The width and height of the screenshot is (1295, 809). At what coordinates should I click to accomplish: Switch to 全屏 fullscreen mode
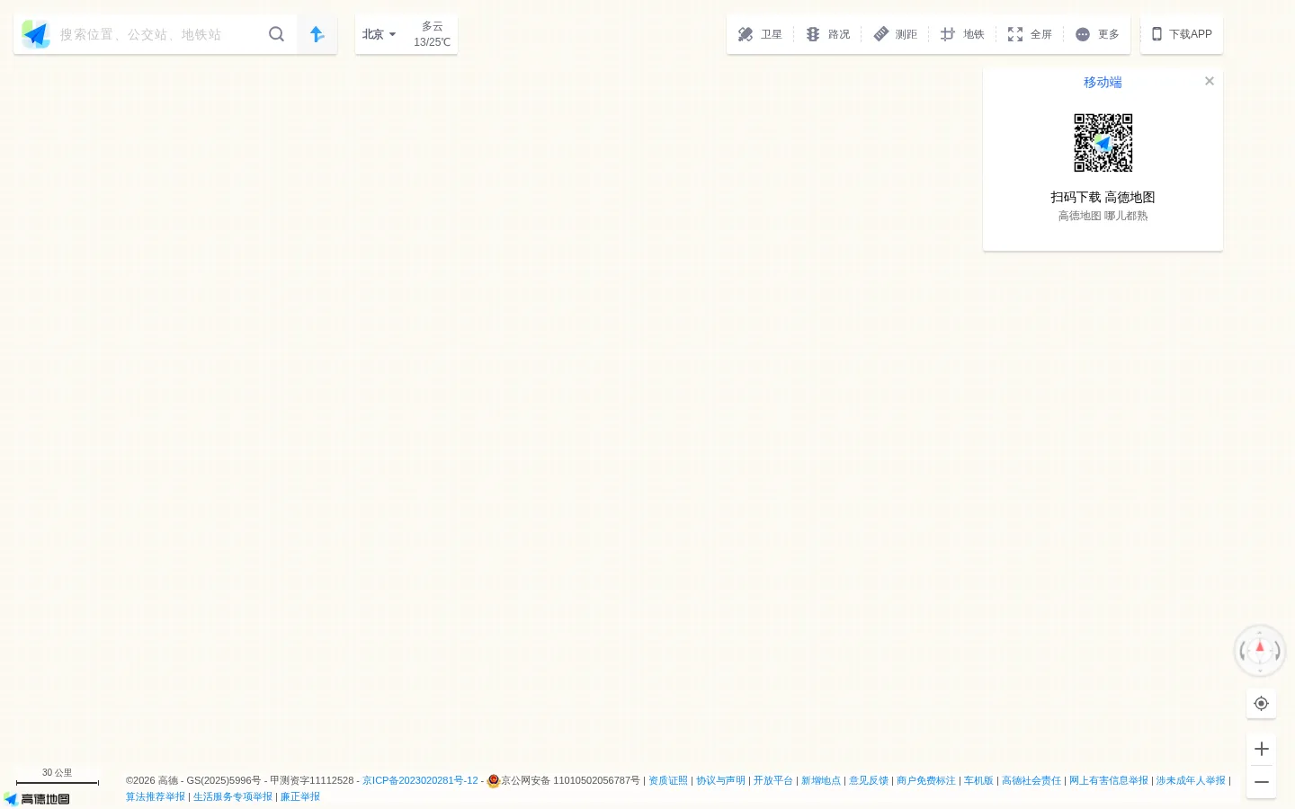click(x=1030, y=34)
